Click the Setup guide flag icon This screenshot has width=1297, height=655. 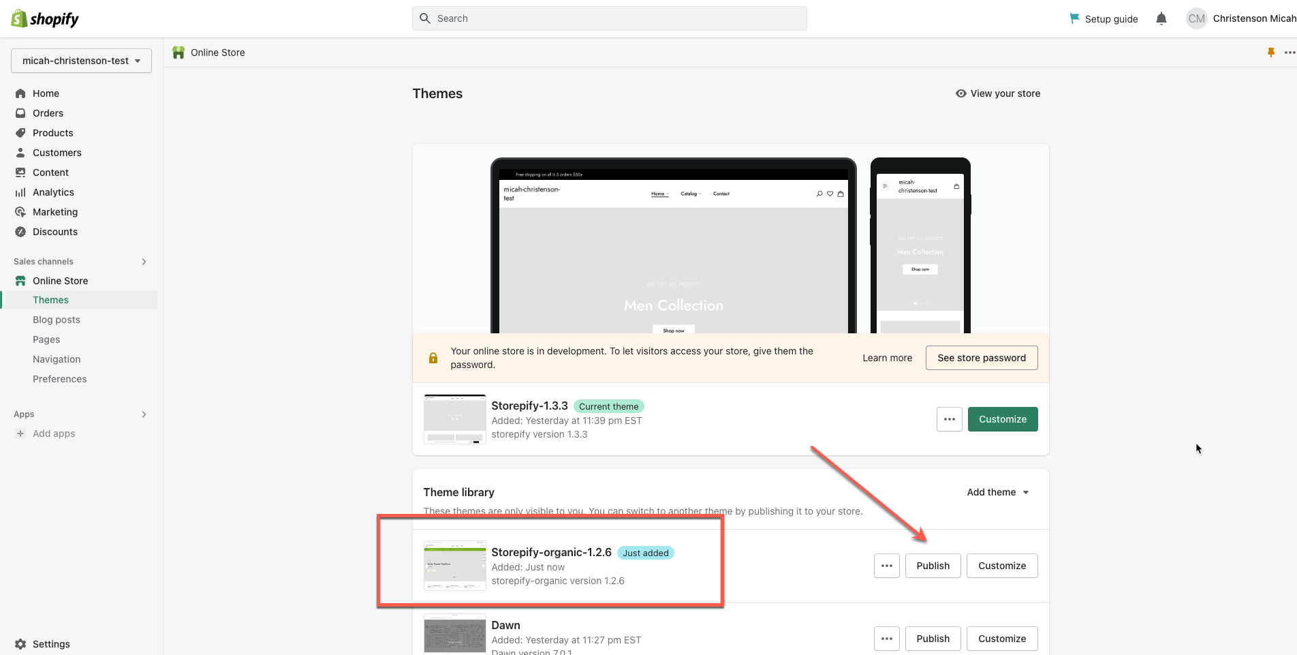coord(1074,18)
